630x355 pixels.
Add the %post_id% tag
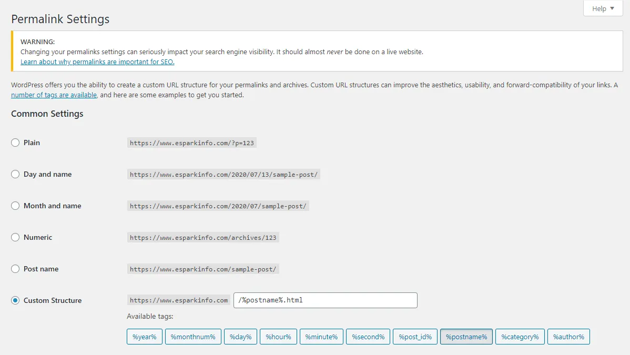(x=415, y=337)
